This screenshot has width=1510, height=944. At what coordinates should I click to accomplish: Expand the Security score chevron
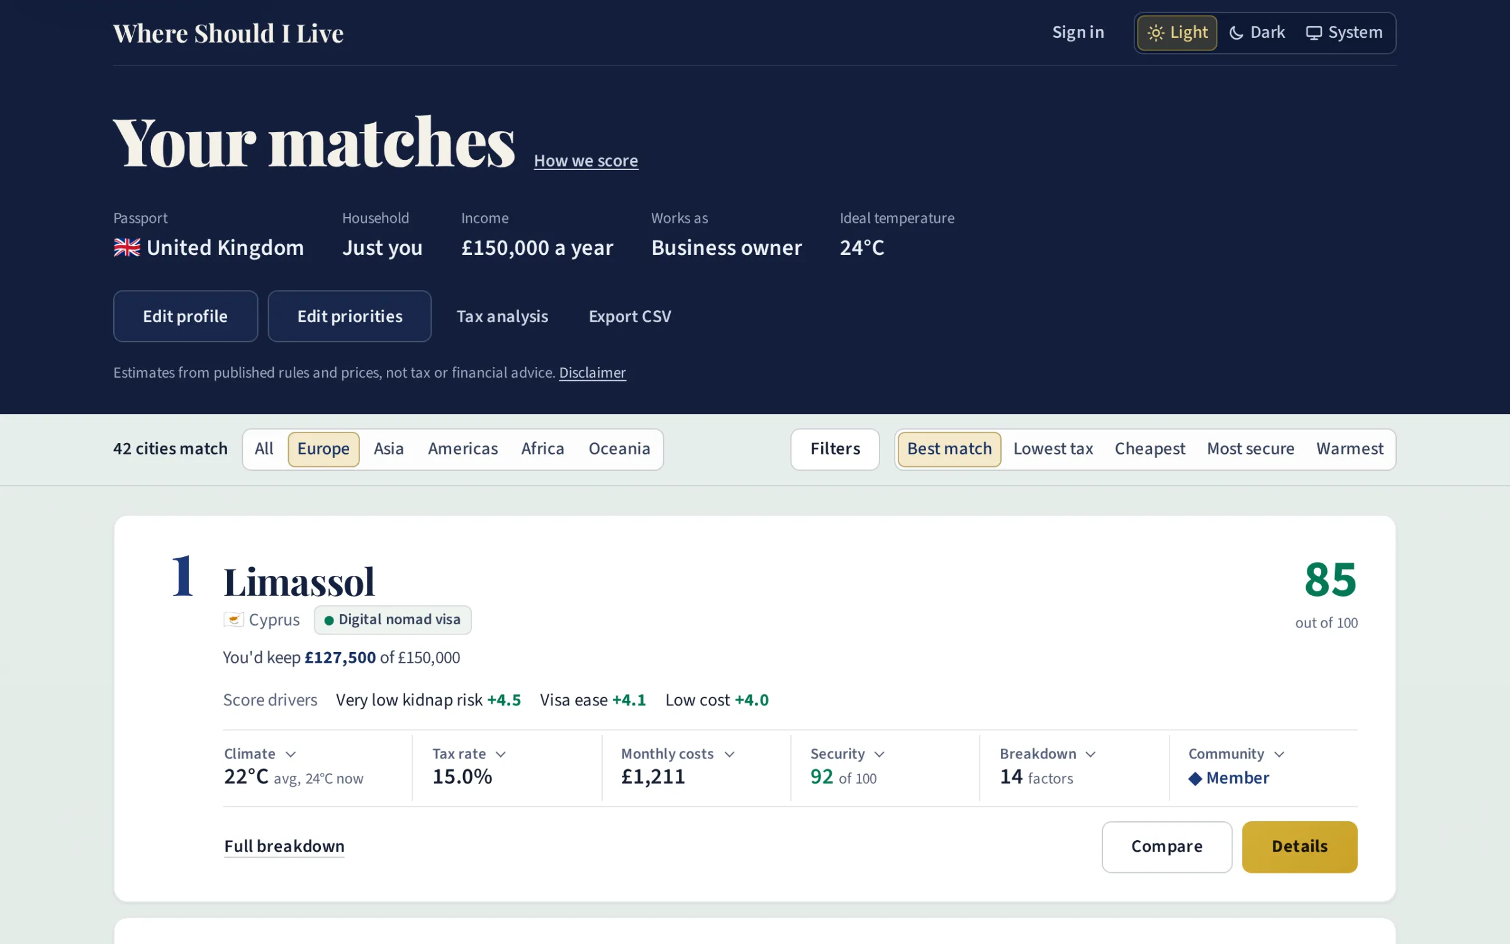880,754
